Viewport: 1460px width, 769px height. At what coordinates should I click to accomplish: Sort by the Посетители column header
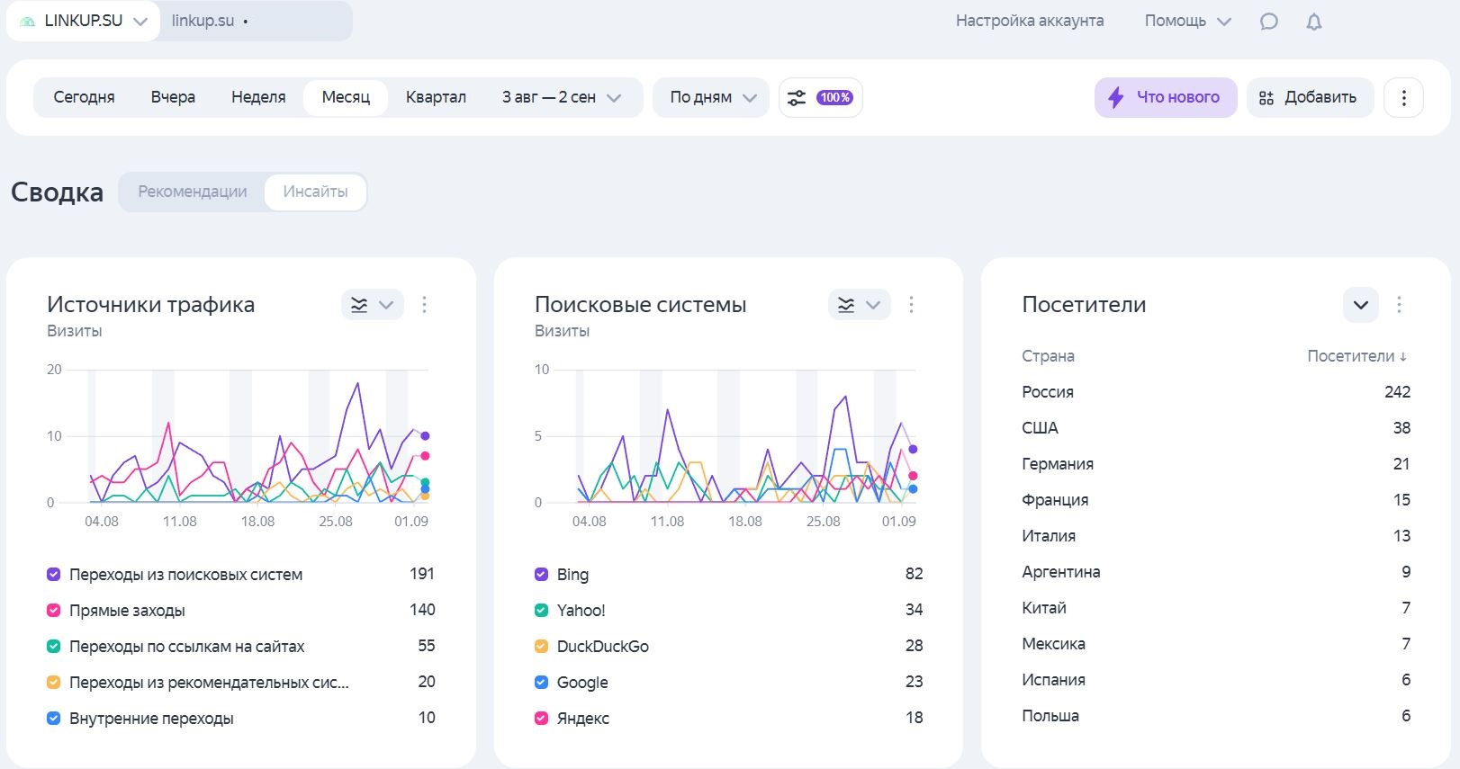[1356, 356]
